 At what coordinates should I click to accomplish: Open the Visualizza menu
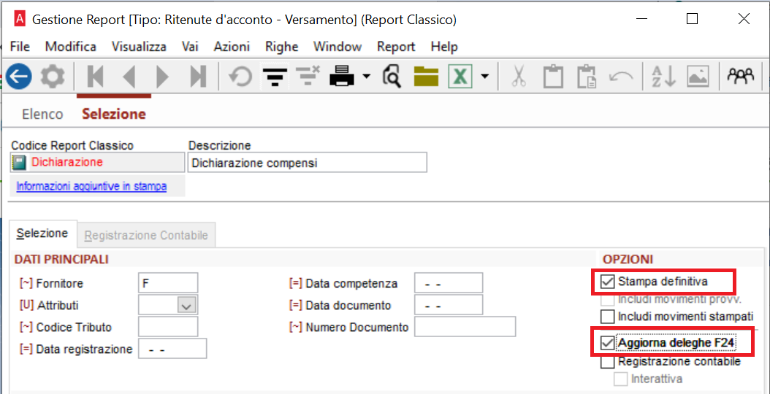(139, 47)
